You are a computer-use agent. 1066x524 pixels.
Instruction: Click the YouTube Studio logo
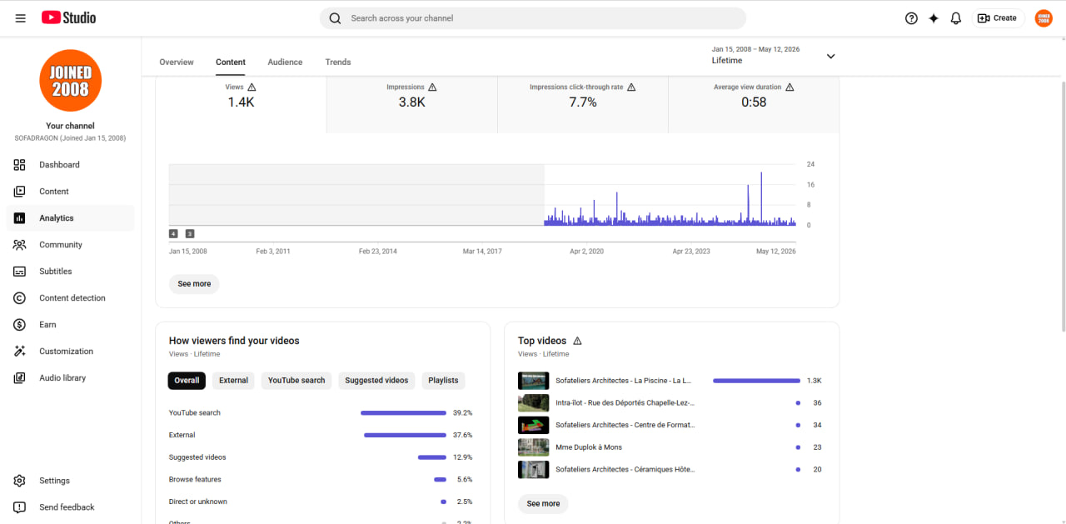pyautogui.click(x=68, y=17)
